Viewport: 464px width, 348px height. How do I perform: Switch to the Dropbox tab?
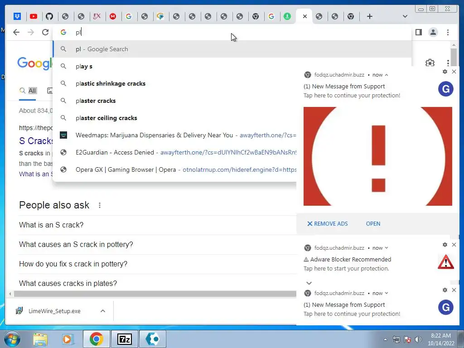pyautogui.click(x=18, y=16)
